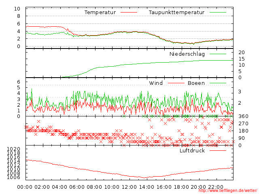
Task: Click the Niederschlag legend label
Action: click(187, 54)
